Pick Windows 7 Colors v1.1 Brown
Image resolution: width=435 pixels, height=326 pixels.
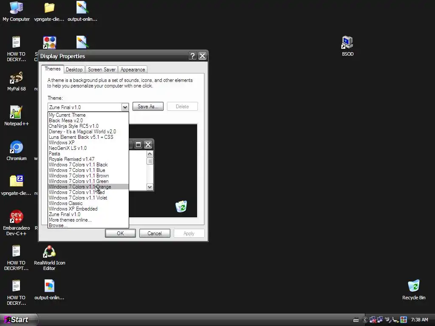click(x=88, y=176)
